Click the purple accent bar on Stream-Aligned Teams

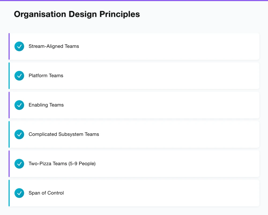pos(9,46)
